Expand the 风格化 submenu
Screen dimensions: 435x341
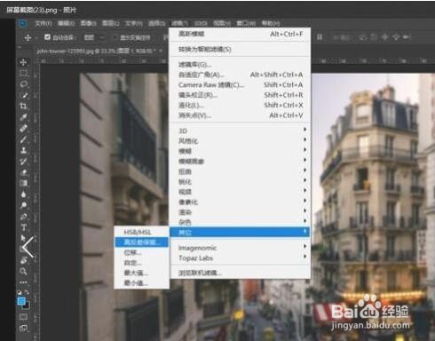[x=240, y=141]
